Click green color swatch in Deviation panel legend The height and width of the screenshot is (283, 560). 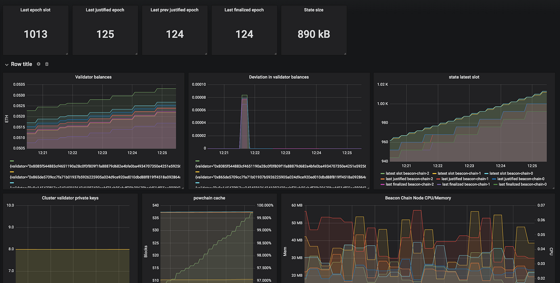tap(198, 161)
